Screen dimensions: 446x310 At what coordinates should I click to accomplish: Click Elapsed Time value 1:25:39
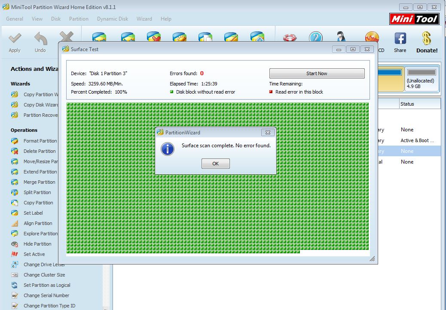(209, 84)
